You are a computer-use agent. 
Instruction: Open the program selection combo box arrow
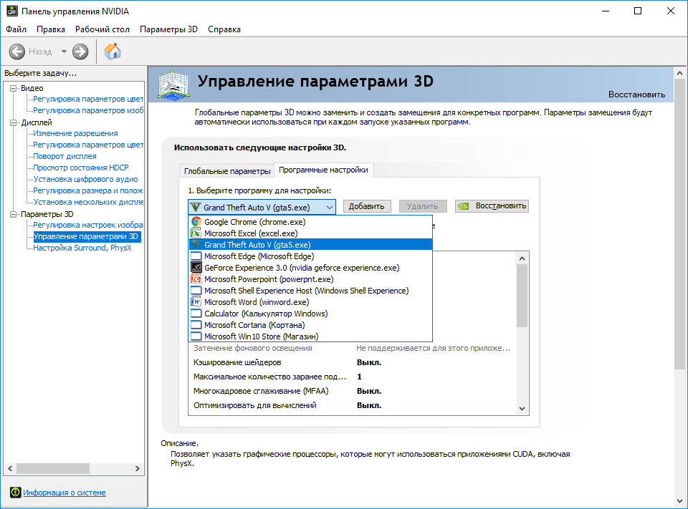coord(330,208)
